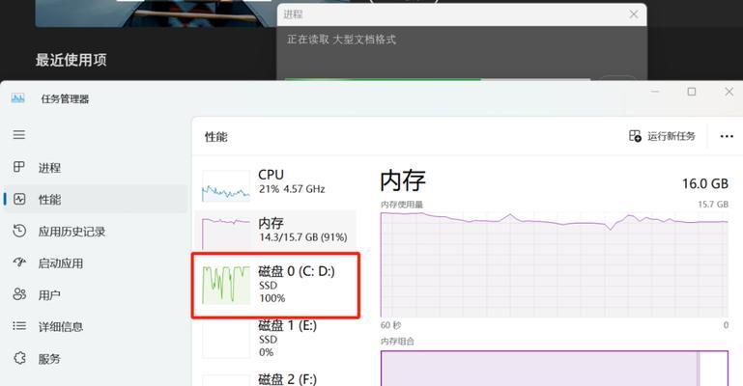Click the 最近使用项 heading in background window

click(x=71, y=60)
